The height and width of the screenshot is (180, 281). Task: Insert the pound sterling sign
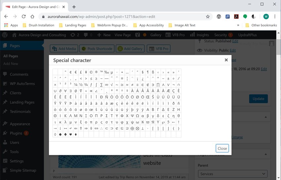[x=81, y=72]
